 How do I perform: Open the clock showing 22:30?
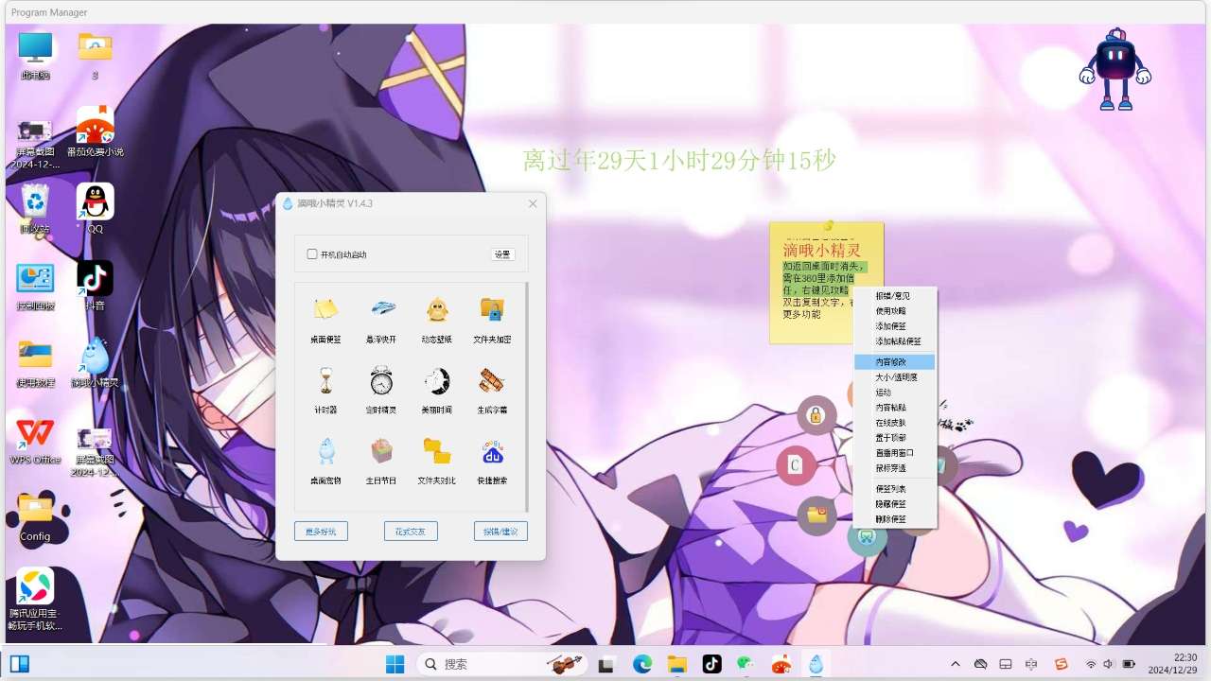coord(1172,664)
